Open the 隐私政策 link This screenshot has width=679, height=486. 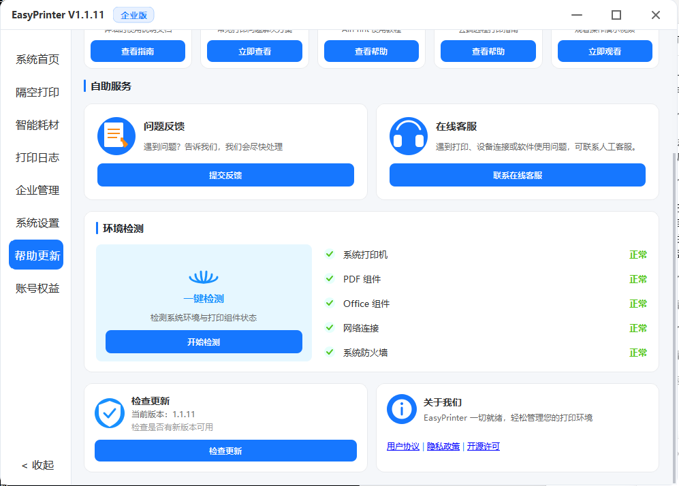pos(443,447)
